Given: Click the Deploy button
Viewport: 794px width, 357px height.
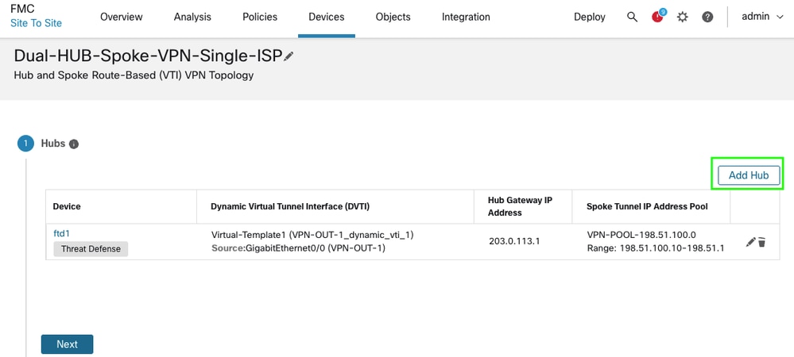Looking at the screenshot, I should click(589, 17).
